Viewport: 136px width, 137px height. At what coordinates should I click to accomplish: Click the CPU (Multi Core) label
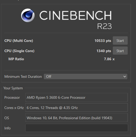pyautogui.click(x=19, y=41)
